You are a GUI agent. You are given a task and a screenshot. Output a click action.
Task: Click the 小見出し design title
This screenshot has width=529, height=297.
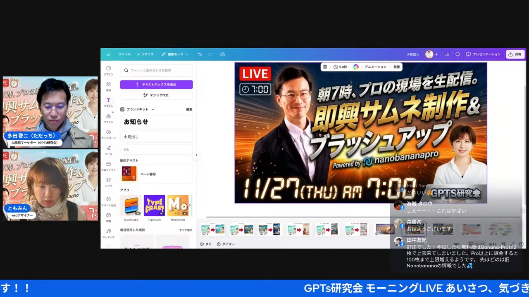[x=412, y=54]
